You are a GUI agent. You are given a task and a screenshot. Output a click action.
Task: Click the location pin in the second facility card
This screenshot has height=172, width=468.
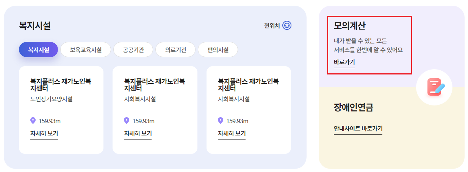click(x=127, y=121)
